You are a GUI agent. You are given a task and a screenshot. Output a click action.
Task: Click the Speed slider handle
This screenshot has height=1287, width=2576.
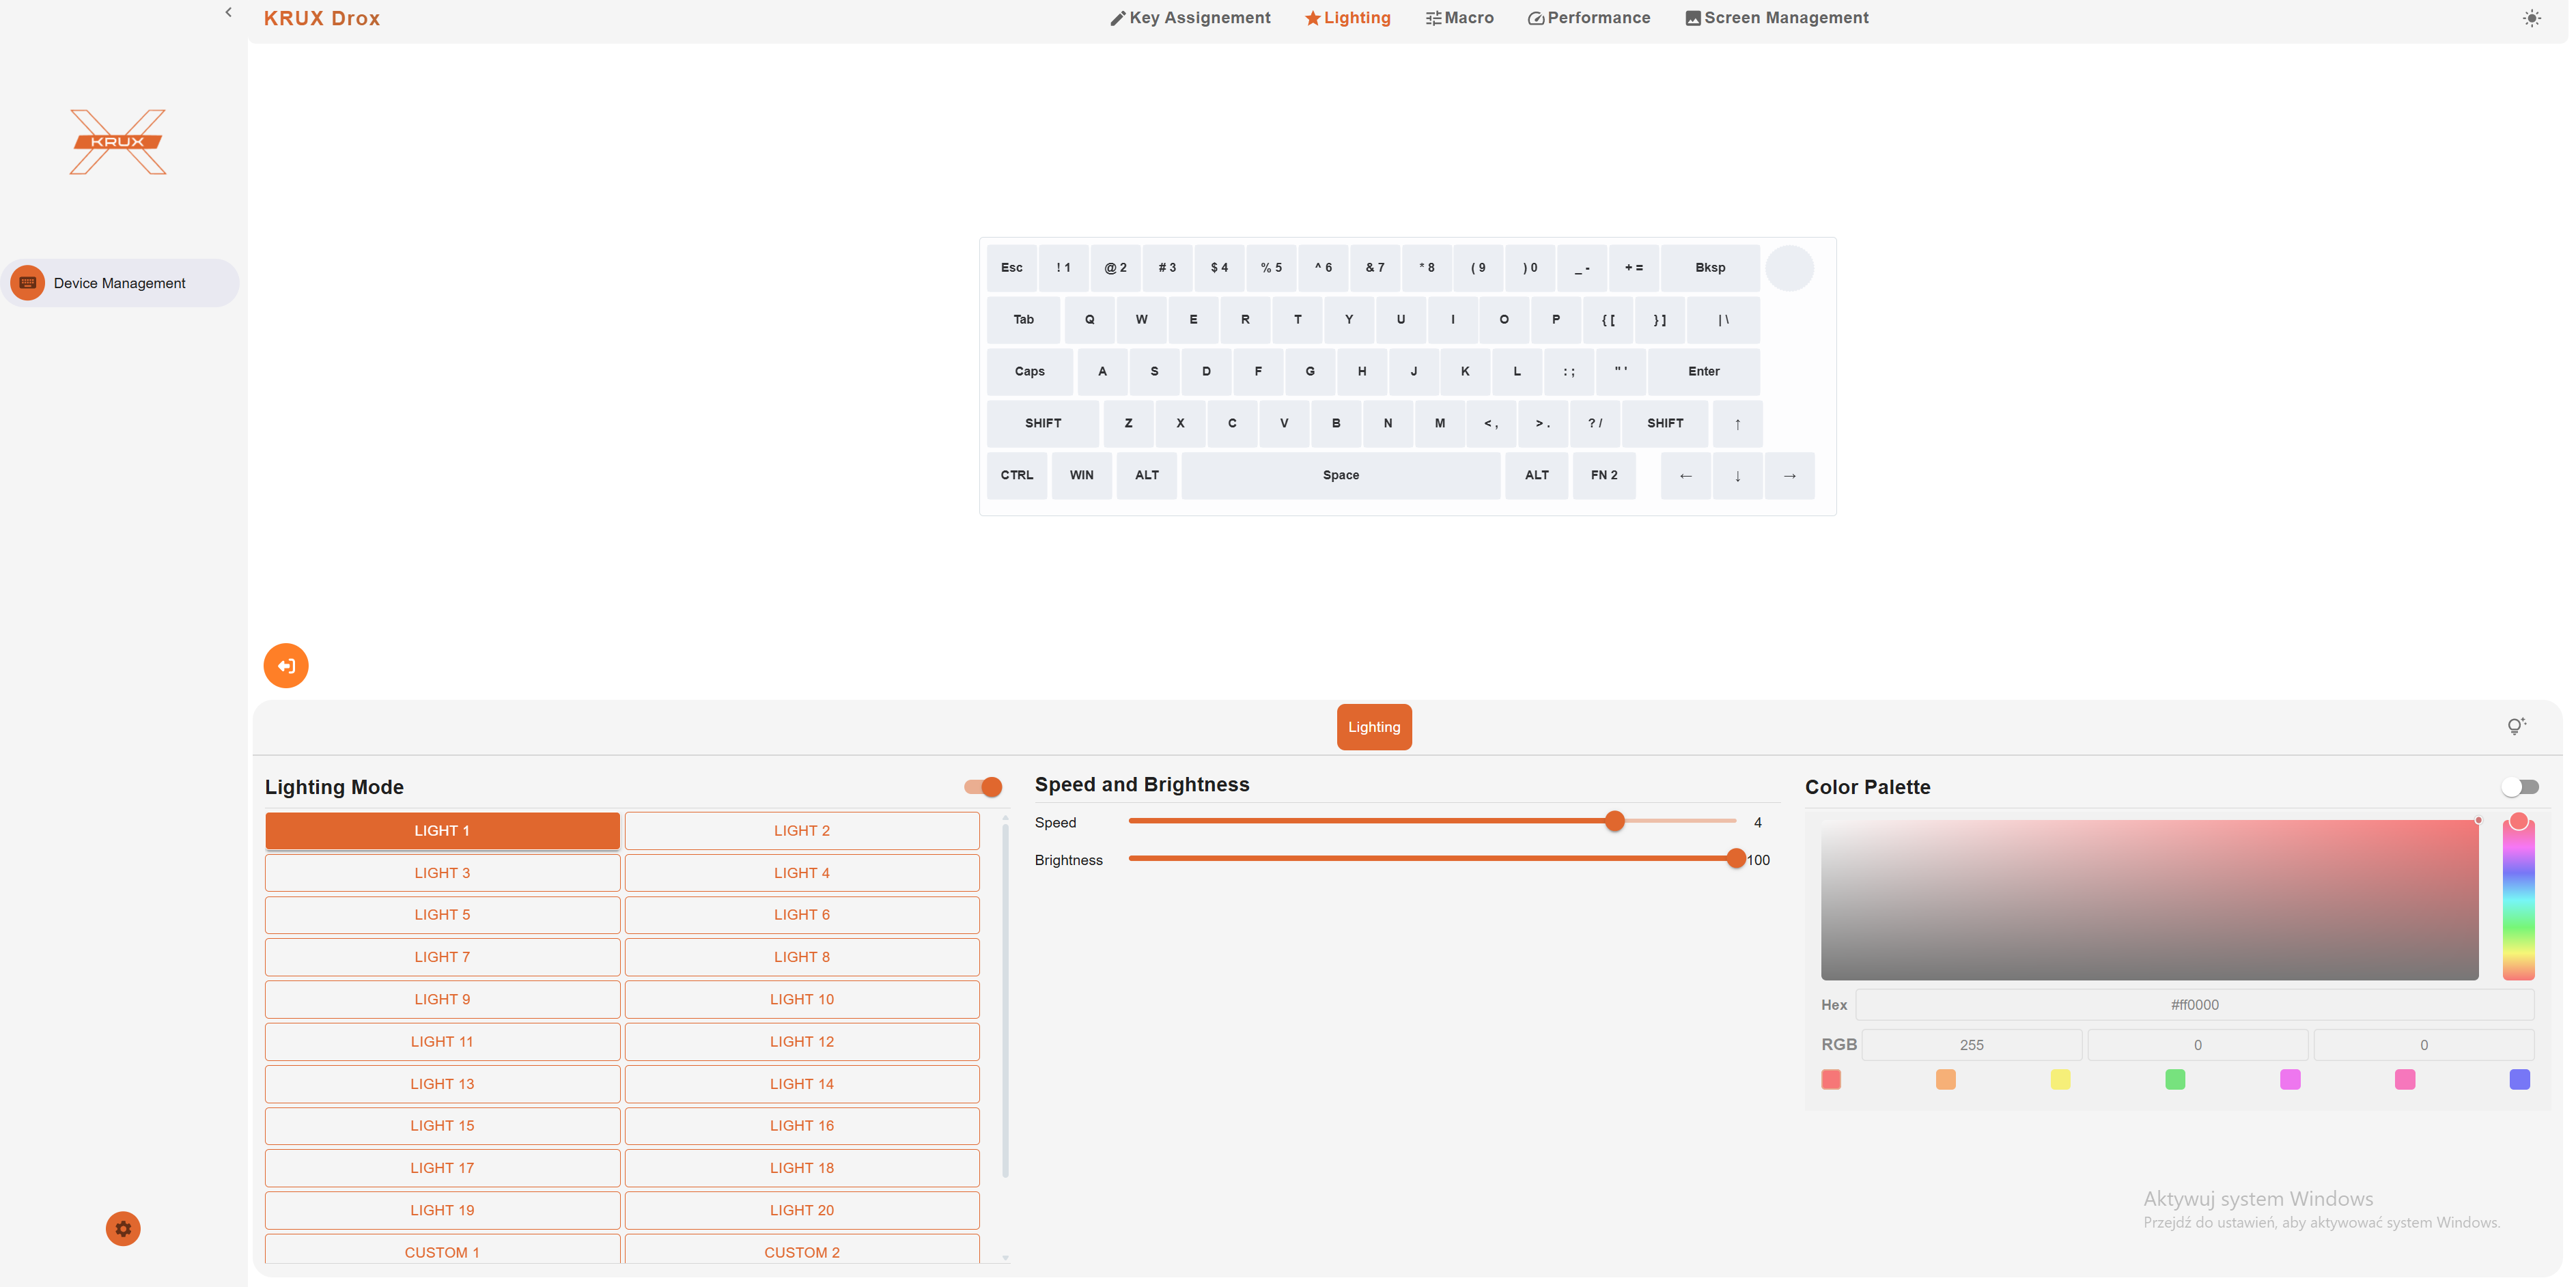(x=1614, y=821)
